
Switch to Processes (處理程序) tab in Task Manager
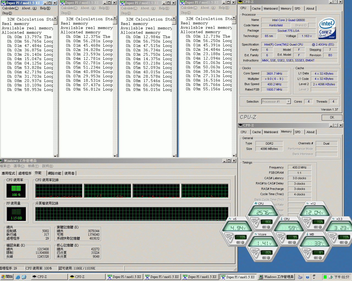[x=25, y=173]
